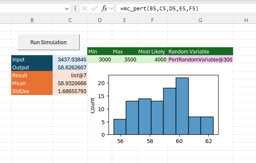Select the output value 58.6262607
Image resolution: width=256 pixels, height=163 pixels.
[70, 67]
